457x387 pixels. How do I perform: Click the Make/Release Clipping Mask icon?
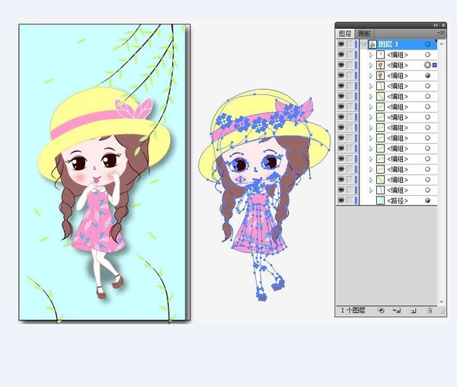pyautogui.click(x=381, y=310)
